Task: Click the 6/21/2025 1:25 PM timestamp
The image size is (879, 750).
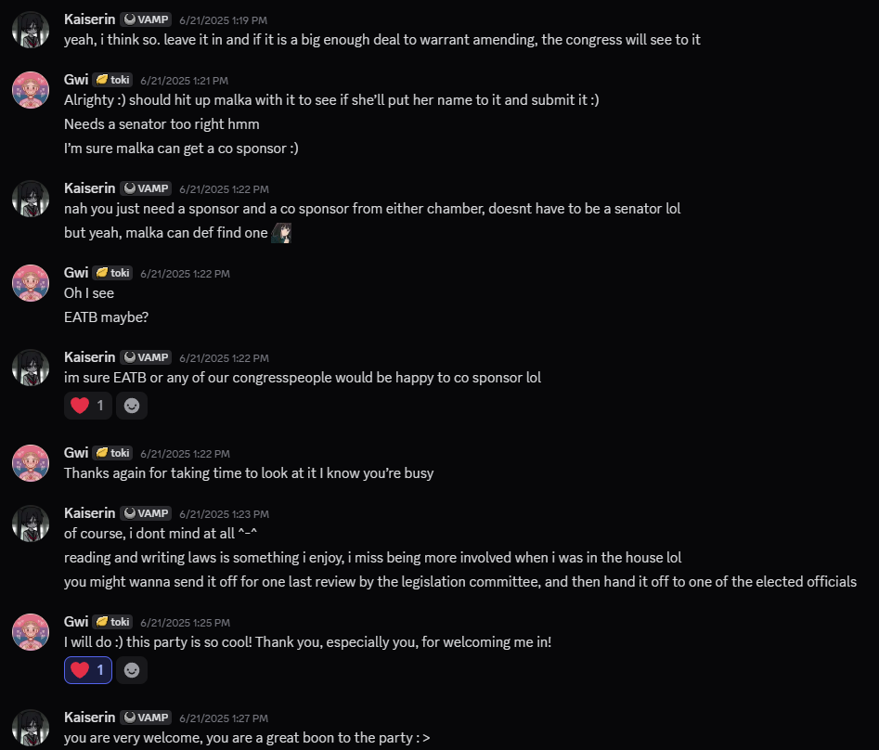Action: click(x=186, y=622)
